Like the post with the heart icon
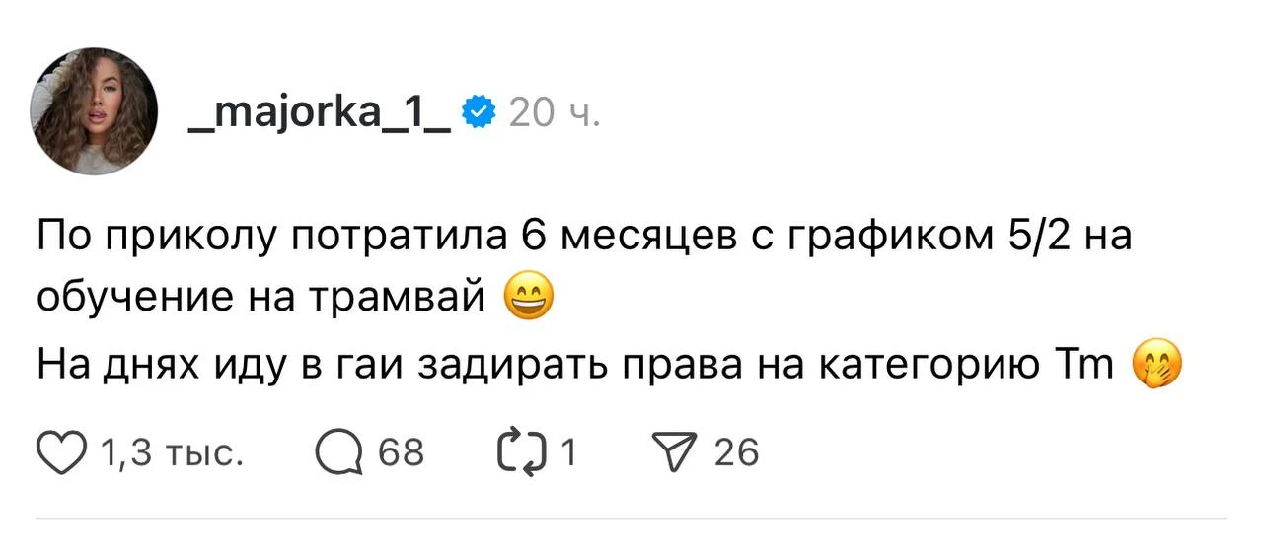This screenshot has width=1263, height=552. click(x=63, y=452)
